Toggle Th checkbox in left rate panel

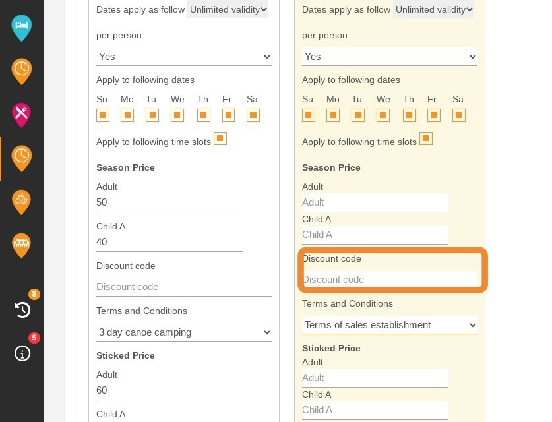(204, 115)
